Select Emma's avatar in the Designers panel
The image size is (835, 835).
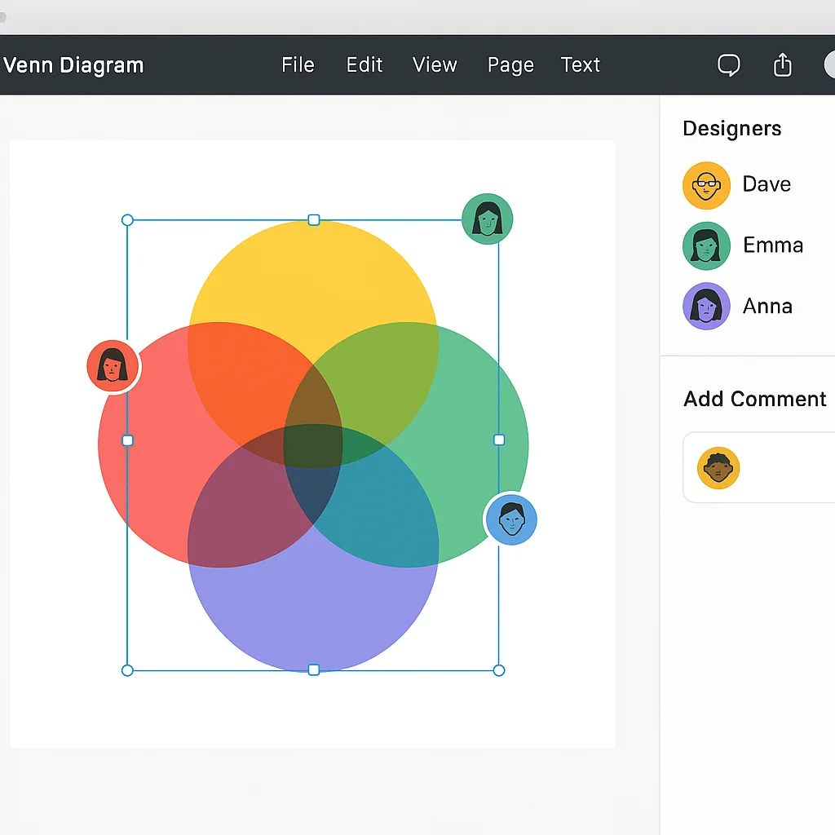pos(706,245)
